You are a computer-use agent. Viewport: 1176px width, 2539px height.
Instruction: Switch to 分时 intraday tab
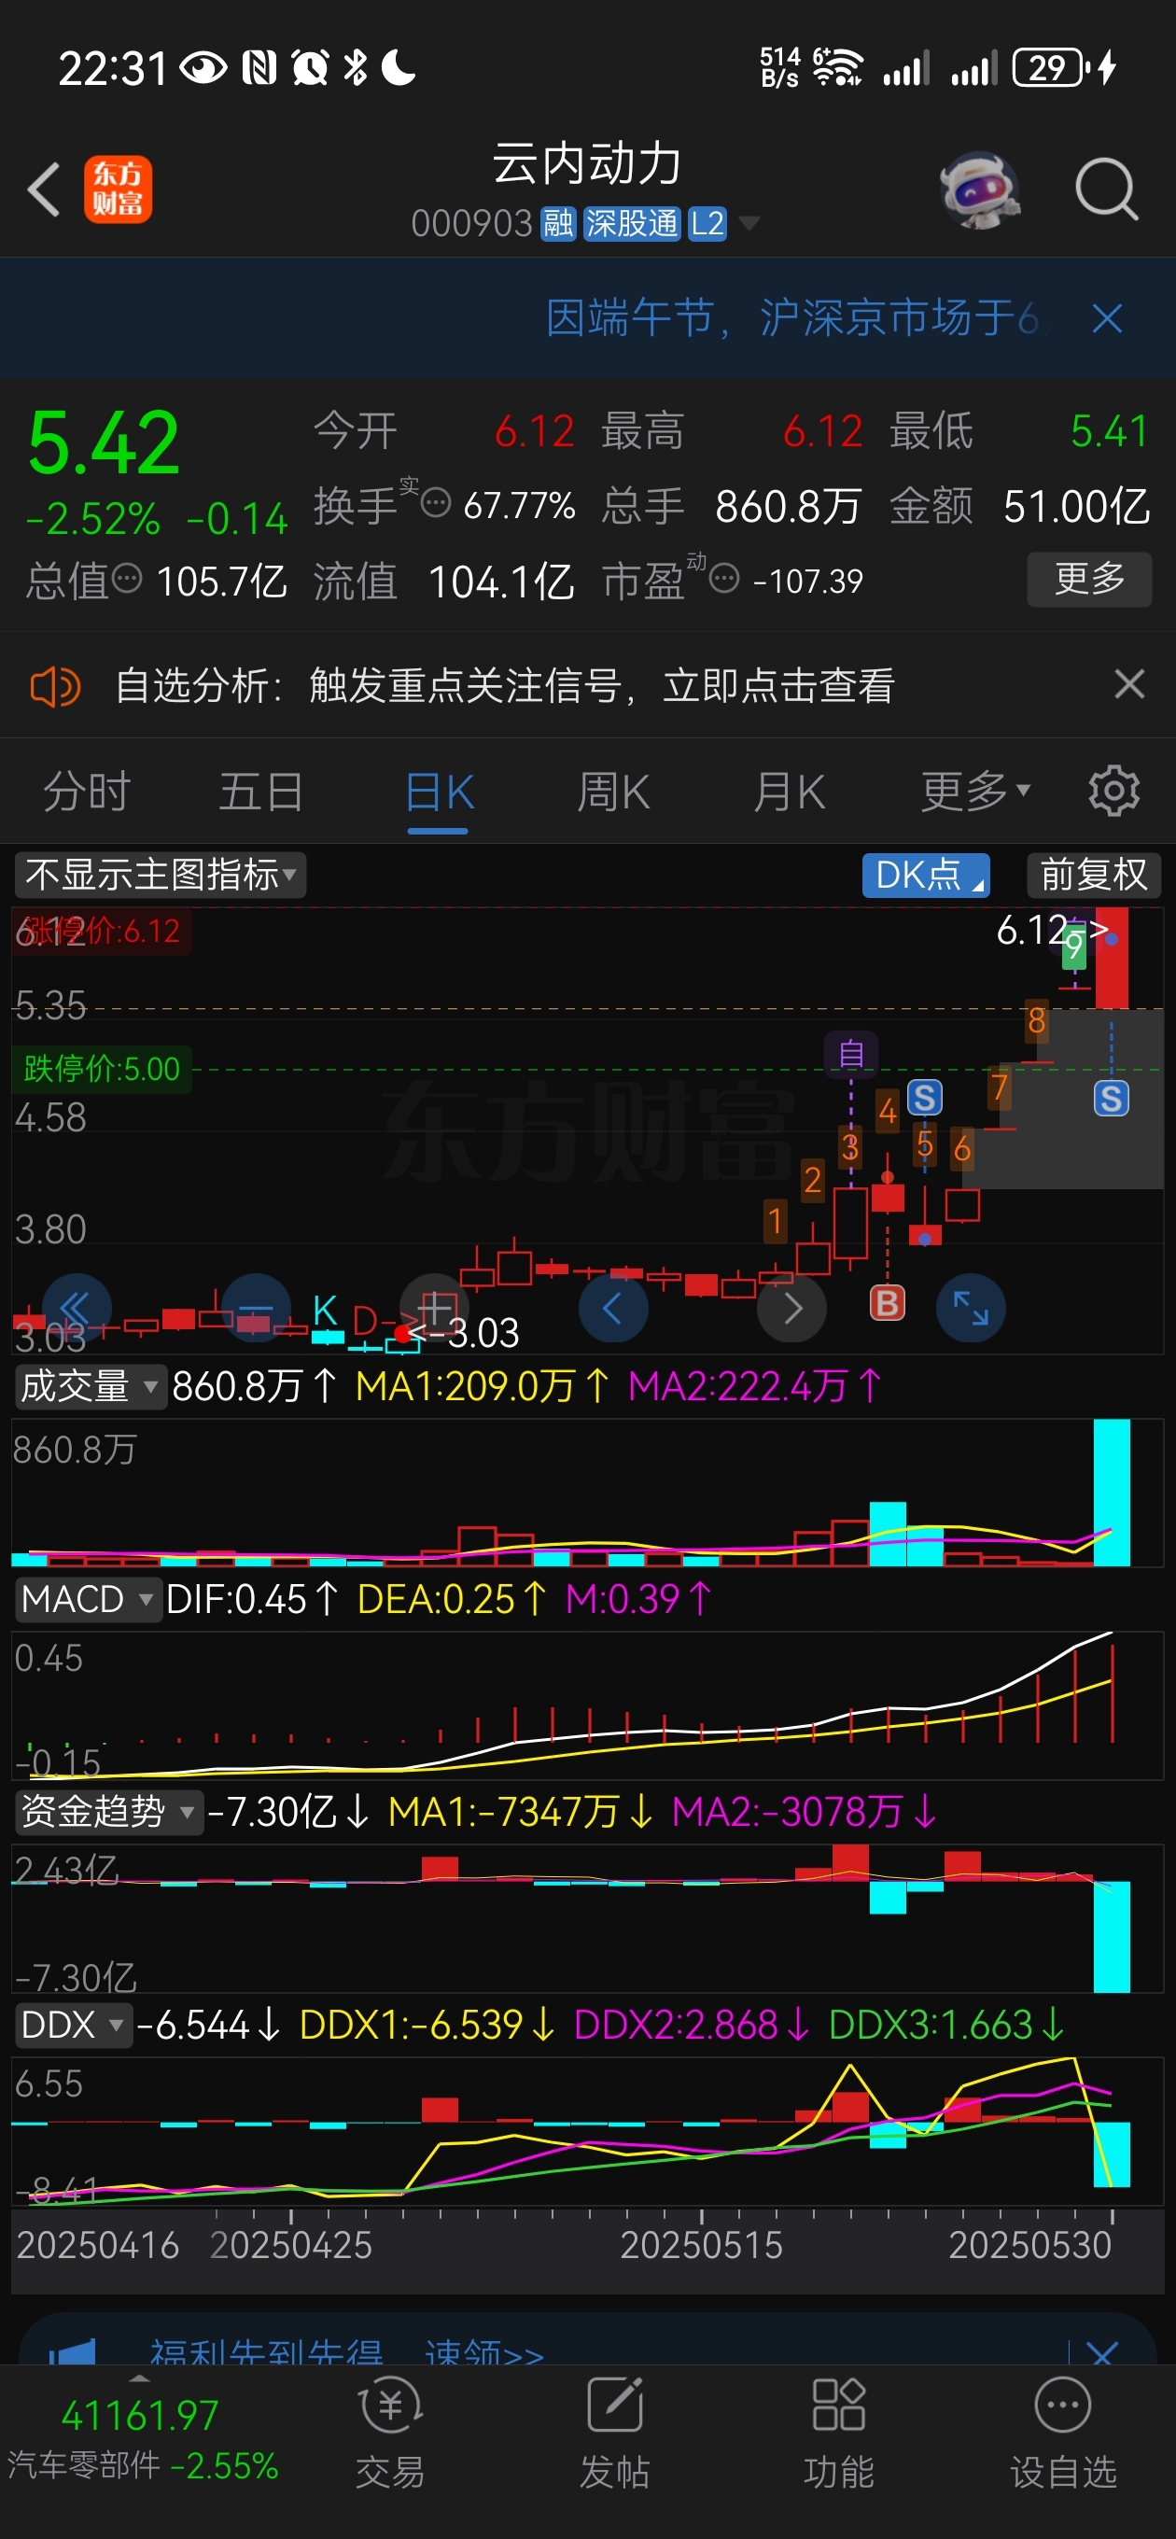point(87,791)
